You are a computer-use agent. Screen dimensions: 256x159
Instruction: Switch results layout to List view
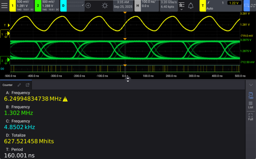[x=251, y=105]
